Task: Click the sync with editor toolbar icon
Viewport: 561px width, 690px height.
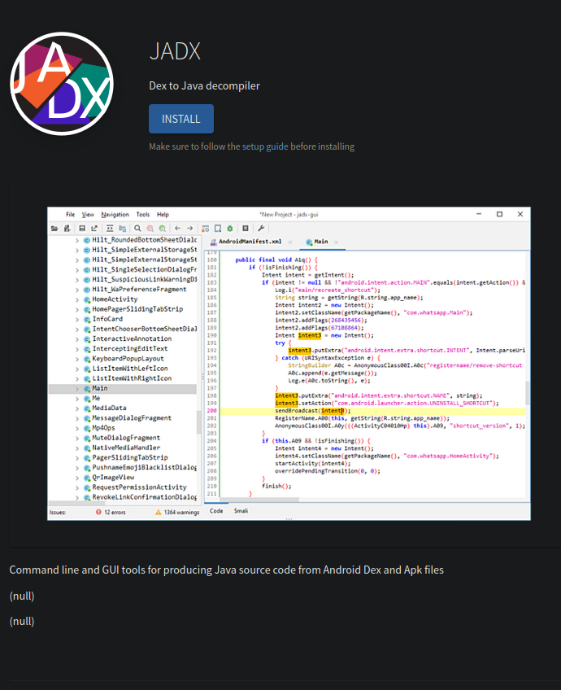Action: [x=110, y=229]
